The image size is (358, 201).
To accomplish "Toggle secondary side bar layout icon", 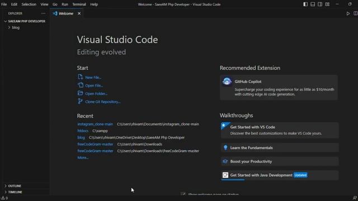I will (320, 4).
